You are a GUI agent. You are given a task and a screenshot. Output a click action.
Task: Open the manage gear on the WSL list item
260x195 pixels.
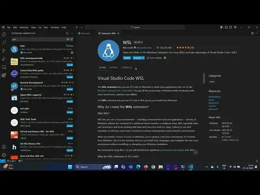click(x=72, y=52)
